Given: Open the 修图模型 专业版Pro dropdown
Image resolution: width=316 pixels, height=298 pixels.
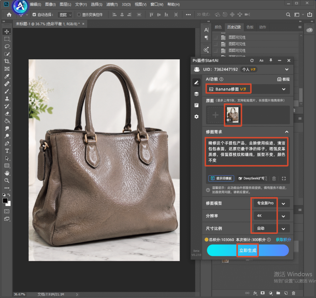Looking at the screenshot, I should coord(271,203).
